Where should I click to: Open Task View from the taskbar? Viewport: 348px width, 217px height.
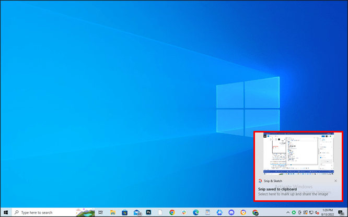click(100, 212)
